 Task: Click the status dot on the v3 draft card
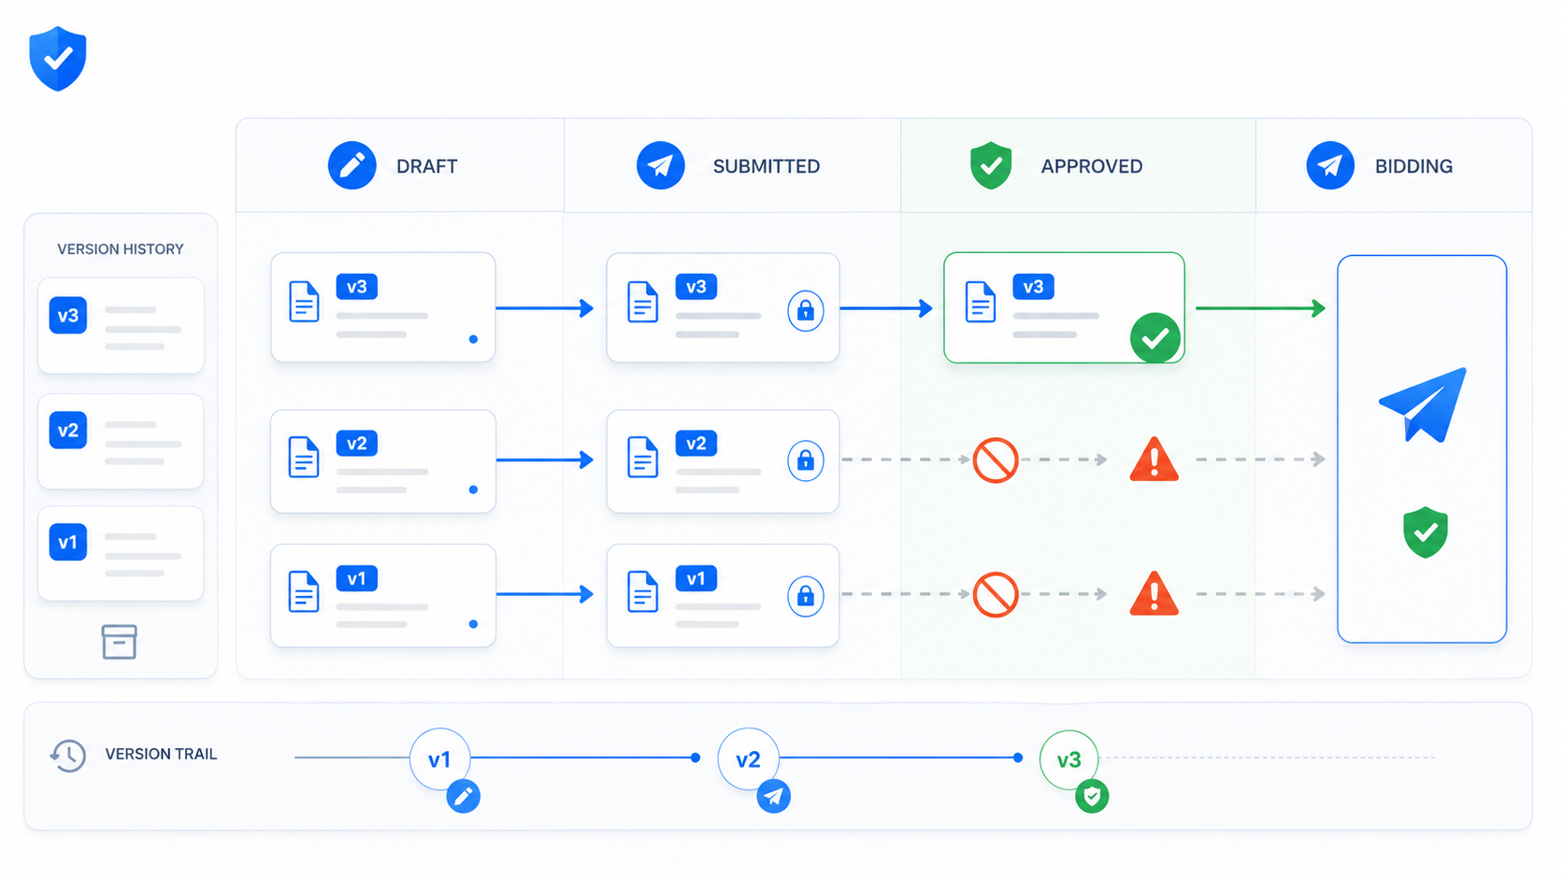tap(474, 339)
